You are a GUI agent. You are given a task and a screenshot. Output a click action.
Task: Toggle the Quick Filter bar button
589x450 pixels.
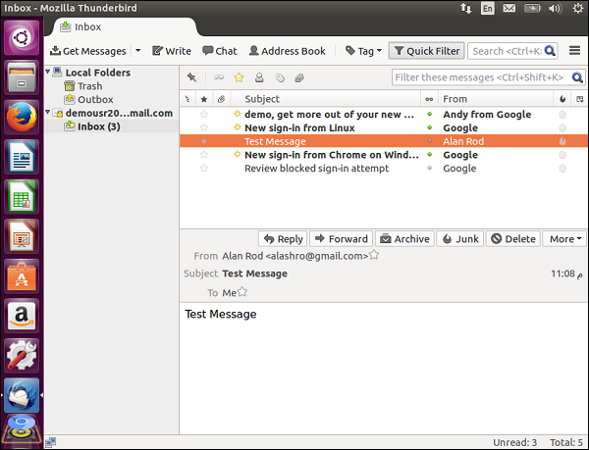[x=426, y=51]
